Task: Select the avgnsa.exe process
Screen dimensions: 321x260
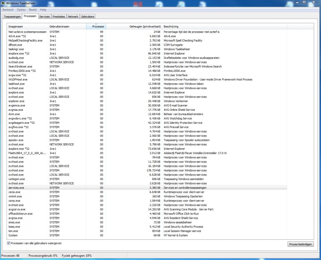Action: 147,110
